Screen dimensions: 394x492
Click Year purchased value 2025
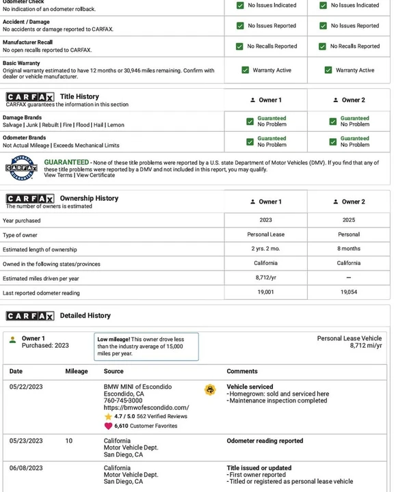pos(349,220)
